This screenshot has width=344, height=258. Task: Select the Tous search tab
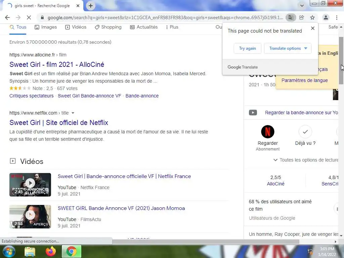coord(18,27)
